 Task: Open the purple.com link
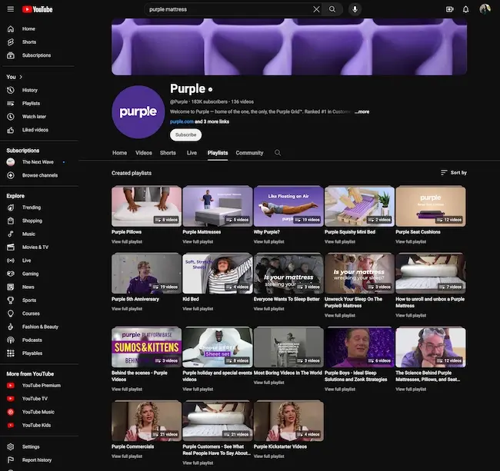click(x=181, y=121)
